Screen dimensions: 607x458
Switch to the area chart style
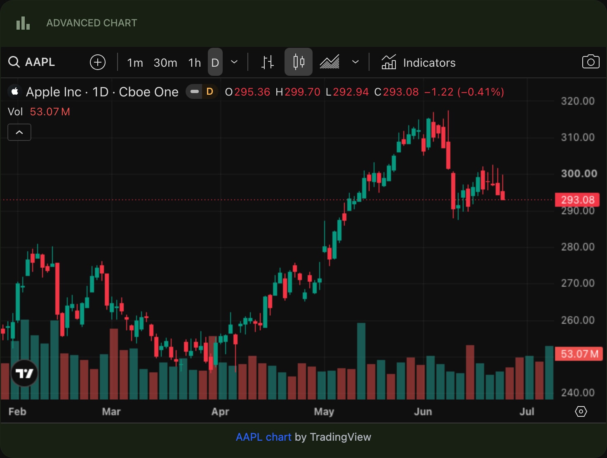coord(329,62)
